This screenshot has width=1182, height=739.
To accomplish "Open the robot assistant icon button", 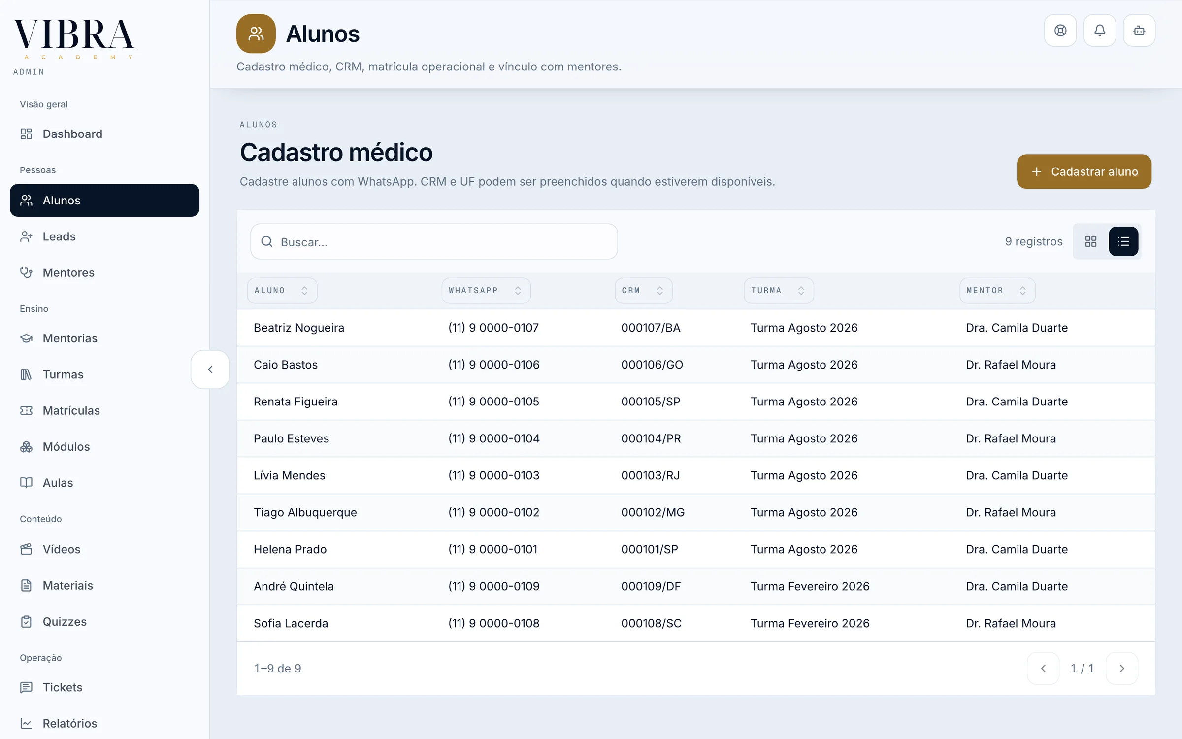I will (1139, 31).
